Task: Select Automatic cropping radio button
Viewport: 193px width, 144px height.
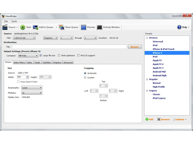Action: point(85,73)
